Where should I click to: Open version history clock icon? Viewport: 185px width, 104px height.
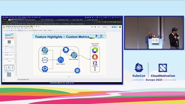pyautogui.click(x=92, y=27)
